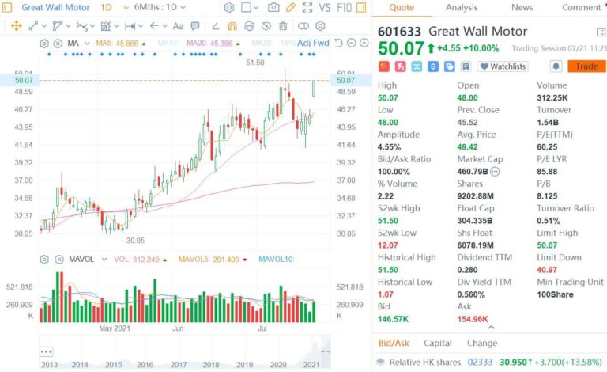
Task: Set a price alert bell
Action: coord(556,66)
